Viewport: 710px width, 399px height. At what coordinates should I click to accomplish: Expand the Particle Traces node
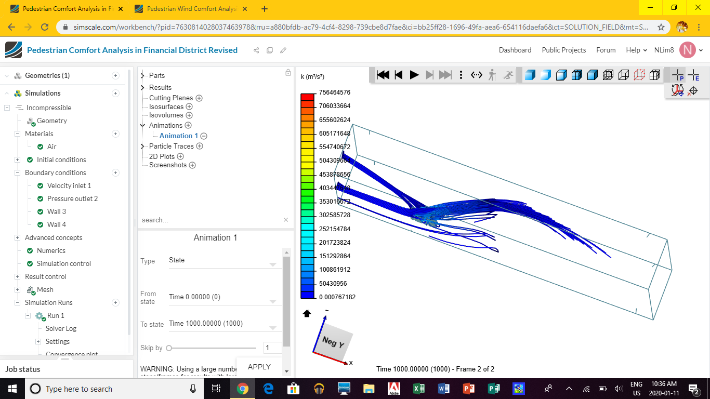[142, 147]
